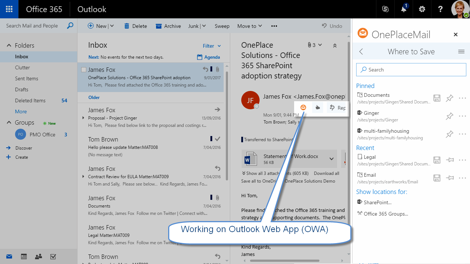Open the Agenda view
The width and height of the screenshot is (470, 264).
(209, 57)
